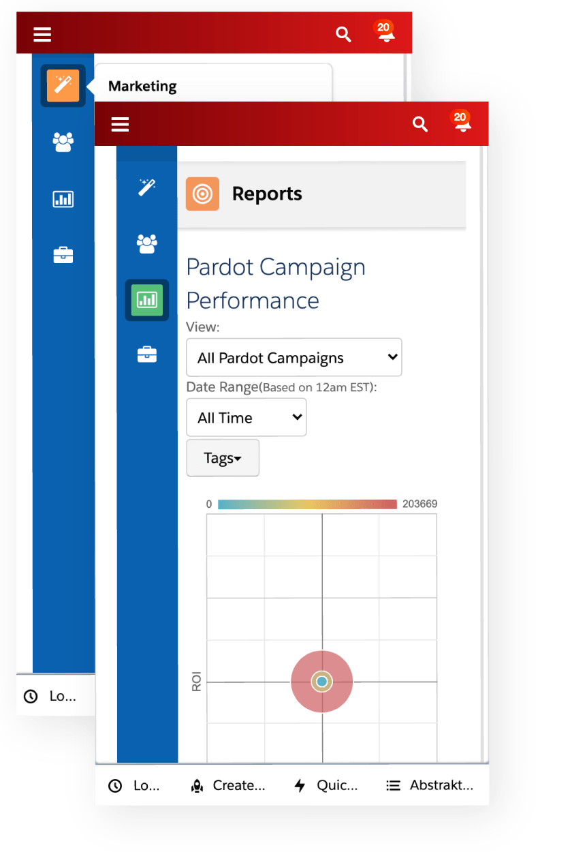Click the Marketing flyout label in back window

pyautogui.click(x=142, y=86)
